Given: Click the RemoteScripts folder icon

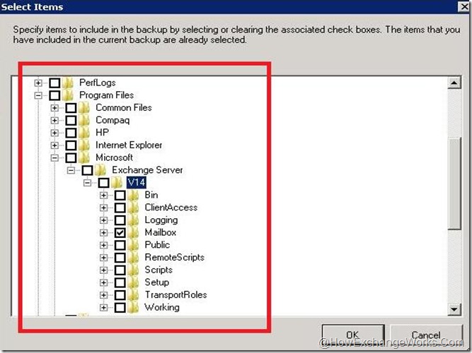Looking at the screenshot, I should tap(133, 258).
